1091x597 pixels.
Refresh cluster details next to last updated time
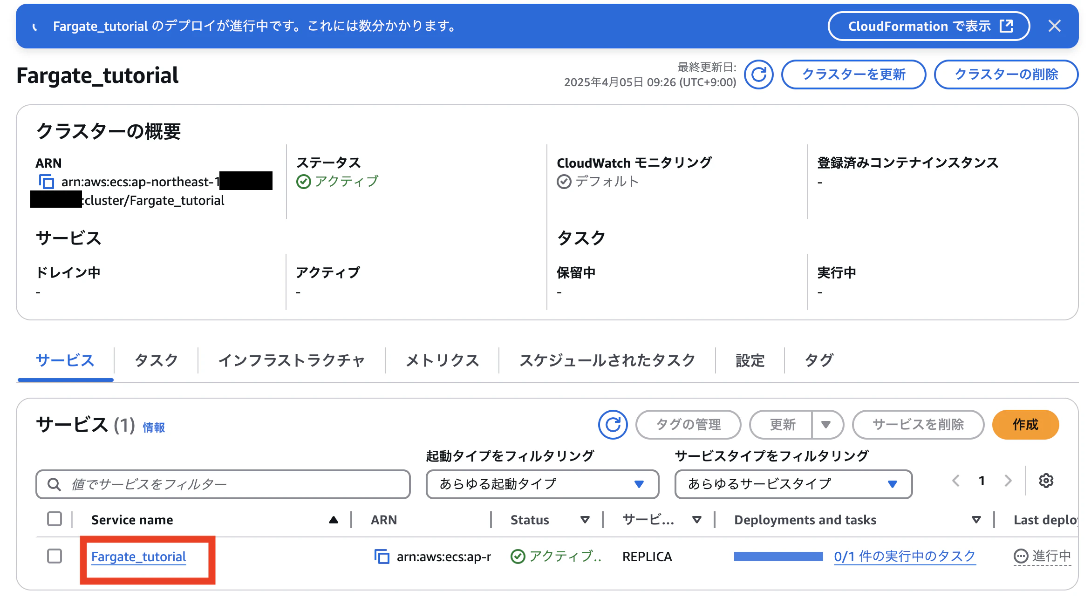click(x=759, y=75)
